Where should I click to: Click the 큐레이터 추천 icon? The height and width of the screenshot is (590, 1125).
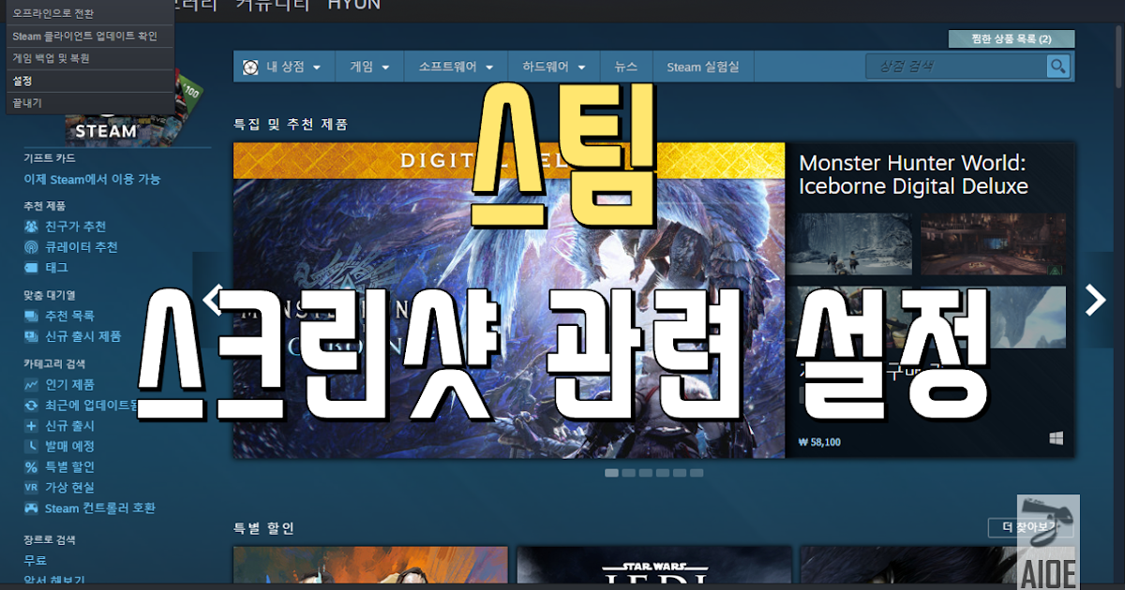tap(31, 247)
